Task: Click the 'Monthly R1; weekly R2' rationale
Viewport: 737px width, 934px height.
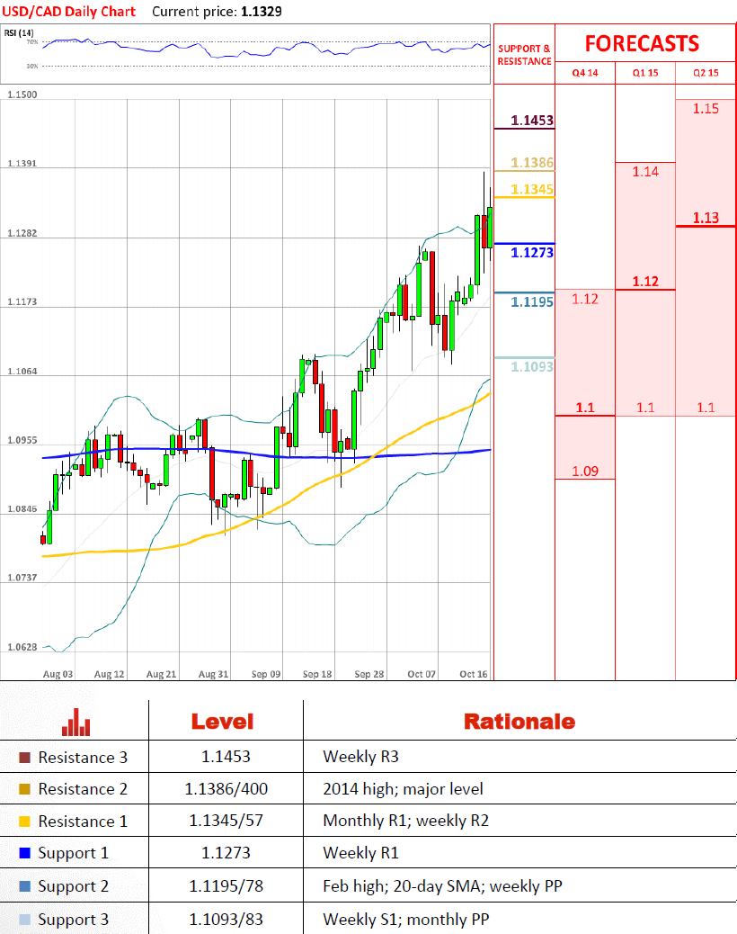Action: 405,821
